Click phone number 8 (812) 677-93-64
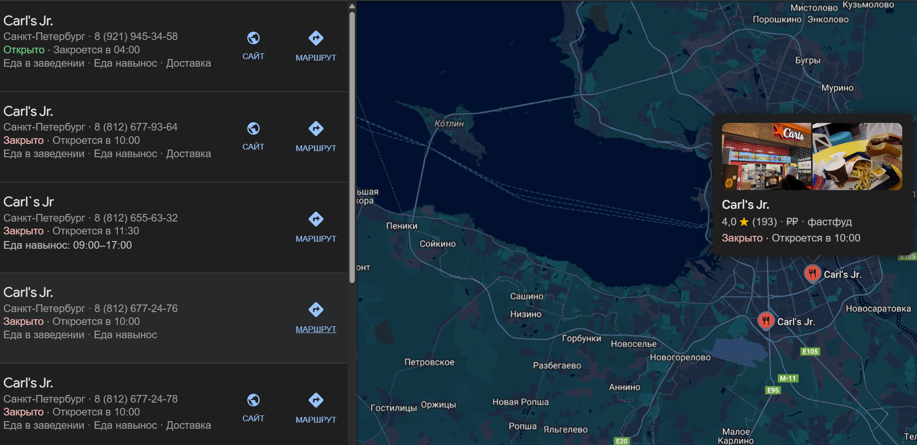This screenshot has width=917, height=445. [136, 127]
